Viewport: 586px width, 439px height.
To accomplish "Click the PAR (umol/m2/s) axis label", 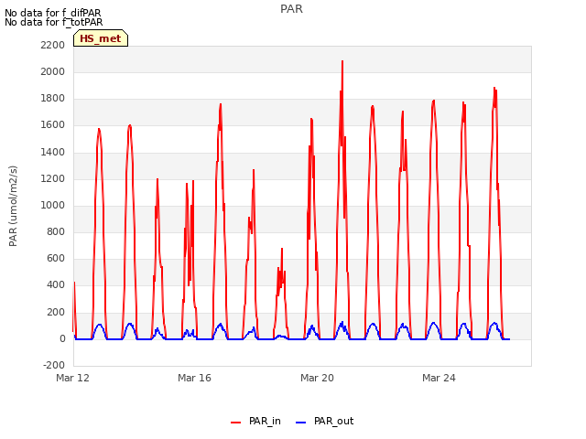I will point(13,206).
